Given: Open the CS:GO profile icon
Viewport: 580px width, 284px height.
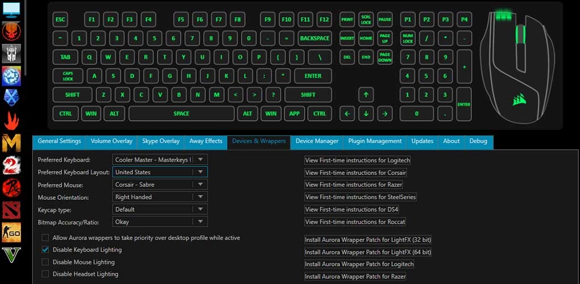Looking at the screenshot, I should tap(11, 233).
